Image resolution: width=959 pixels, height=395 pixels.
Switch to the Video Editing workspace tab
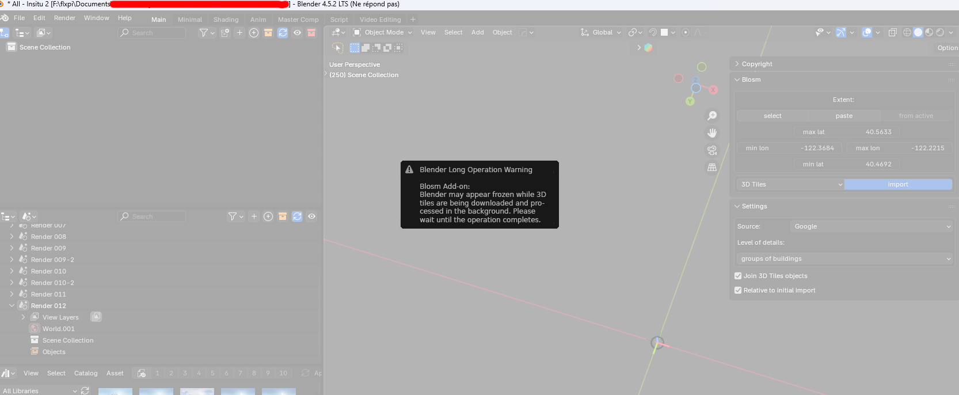[380, 20]
